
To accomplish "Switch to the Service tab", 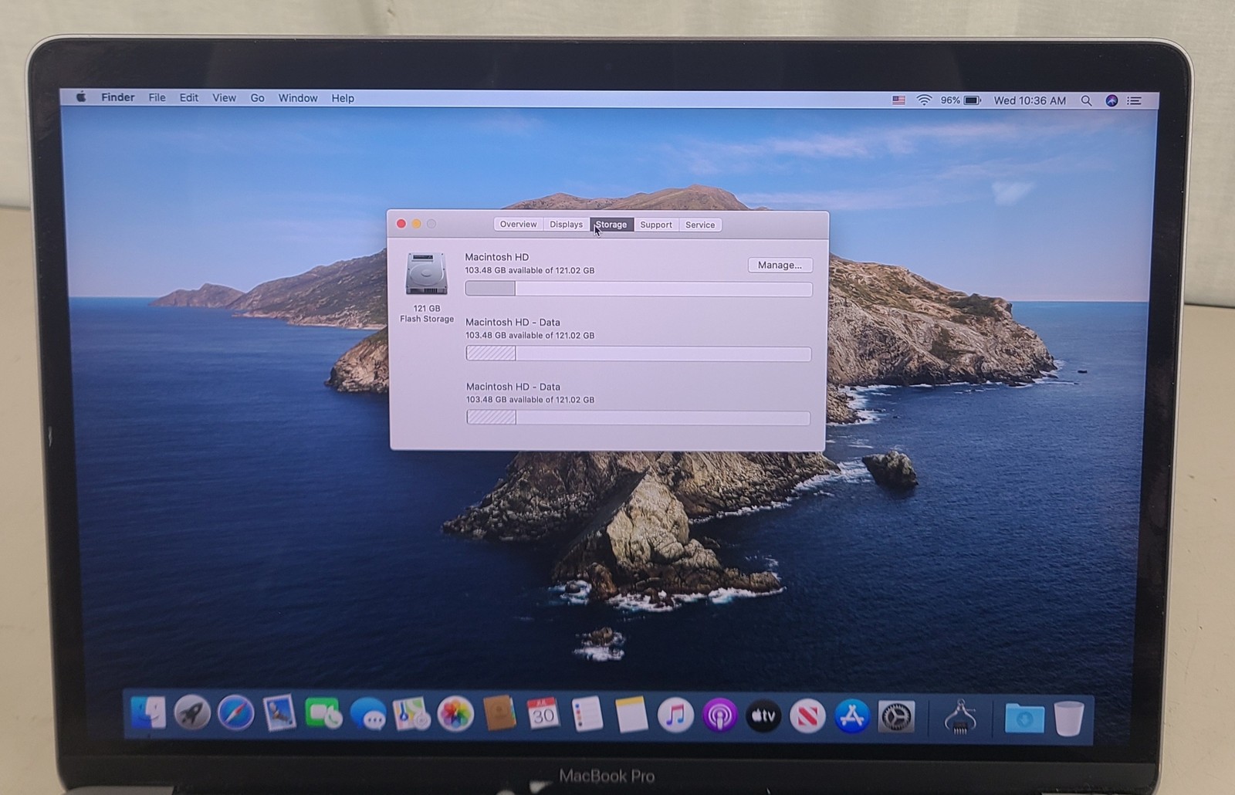I will coord(700,225).
